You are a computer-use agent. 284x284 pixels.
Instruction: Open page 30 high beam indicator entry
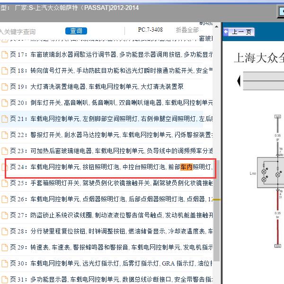click(x=111, y=263)
